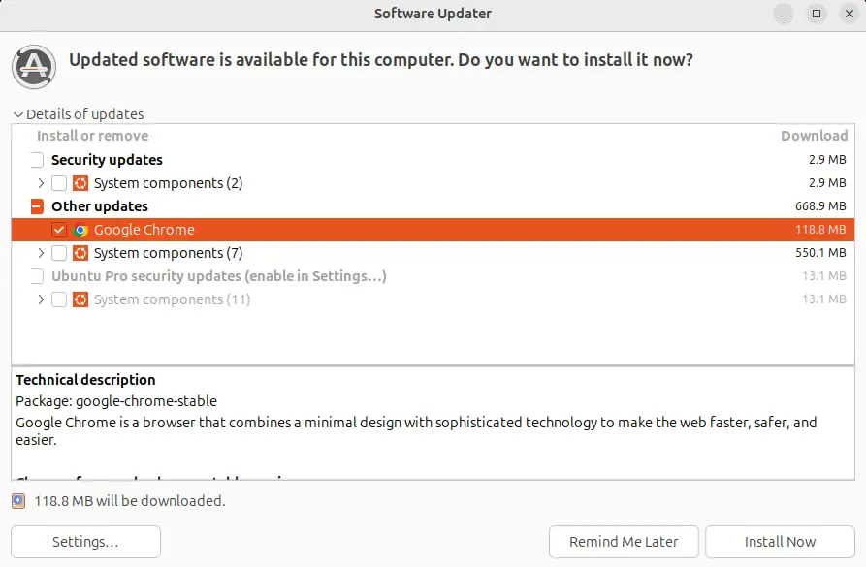The height and width of the screenshot is (567, 866).
Task: Expand System components (7) under Other updates
Action: coord(40,253)
